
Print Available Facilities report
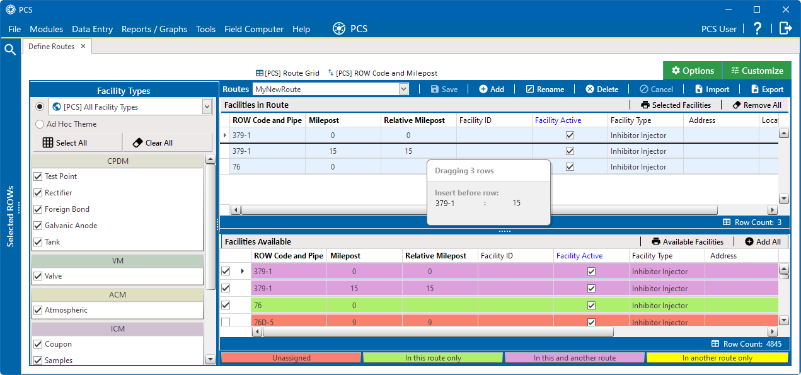688,241
